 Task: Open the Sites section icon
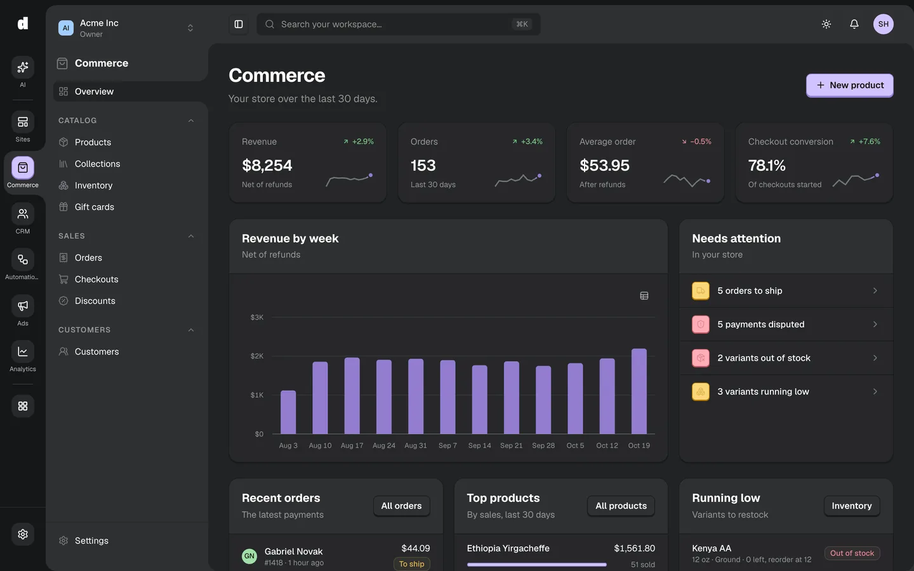point(23,122)
